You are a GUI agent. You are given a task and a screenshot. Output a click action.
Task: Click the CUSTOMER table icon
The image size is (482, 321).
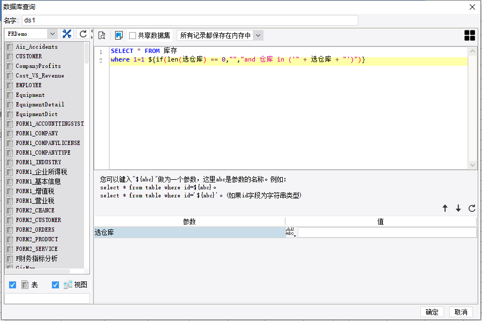pos(10,56)
